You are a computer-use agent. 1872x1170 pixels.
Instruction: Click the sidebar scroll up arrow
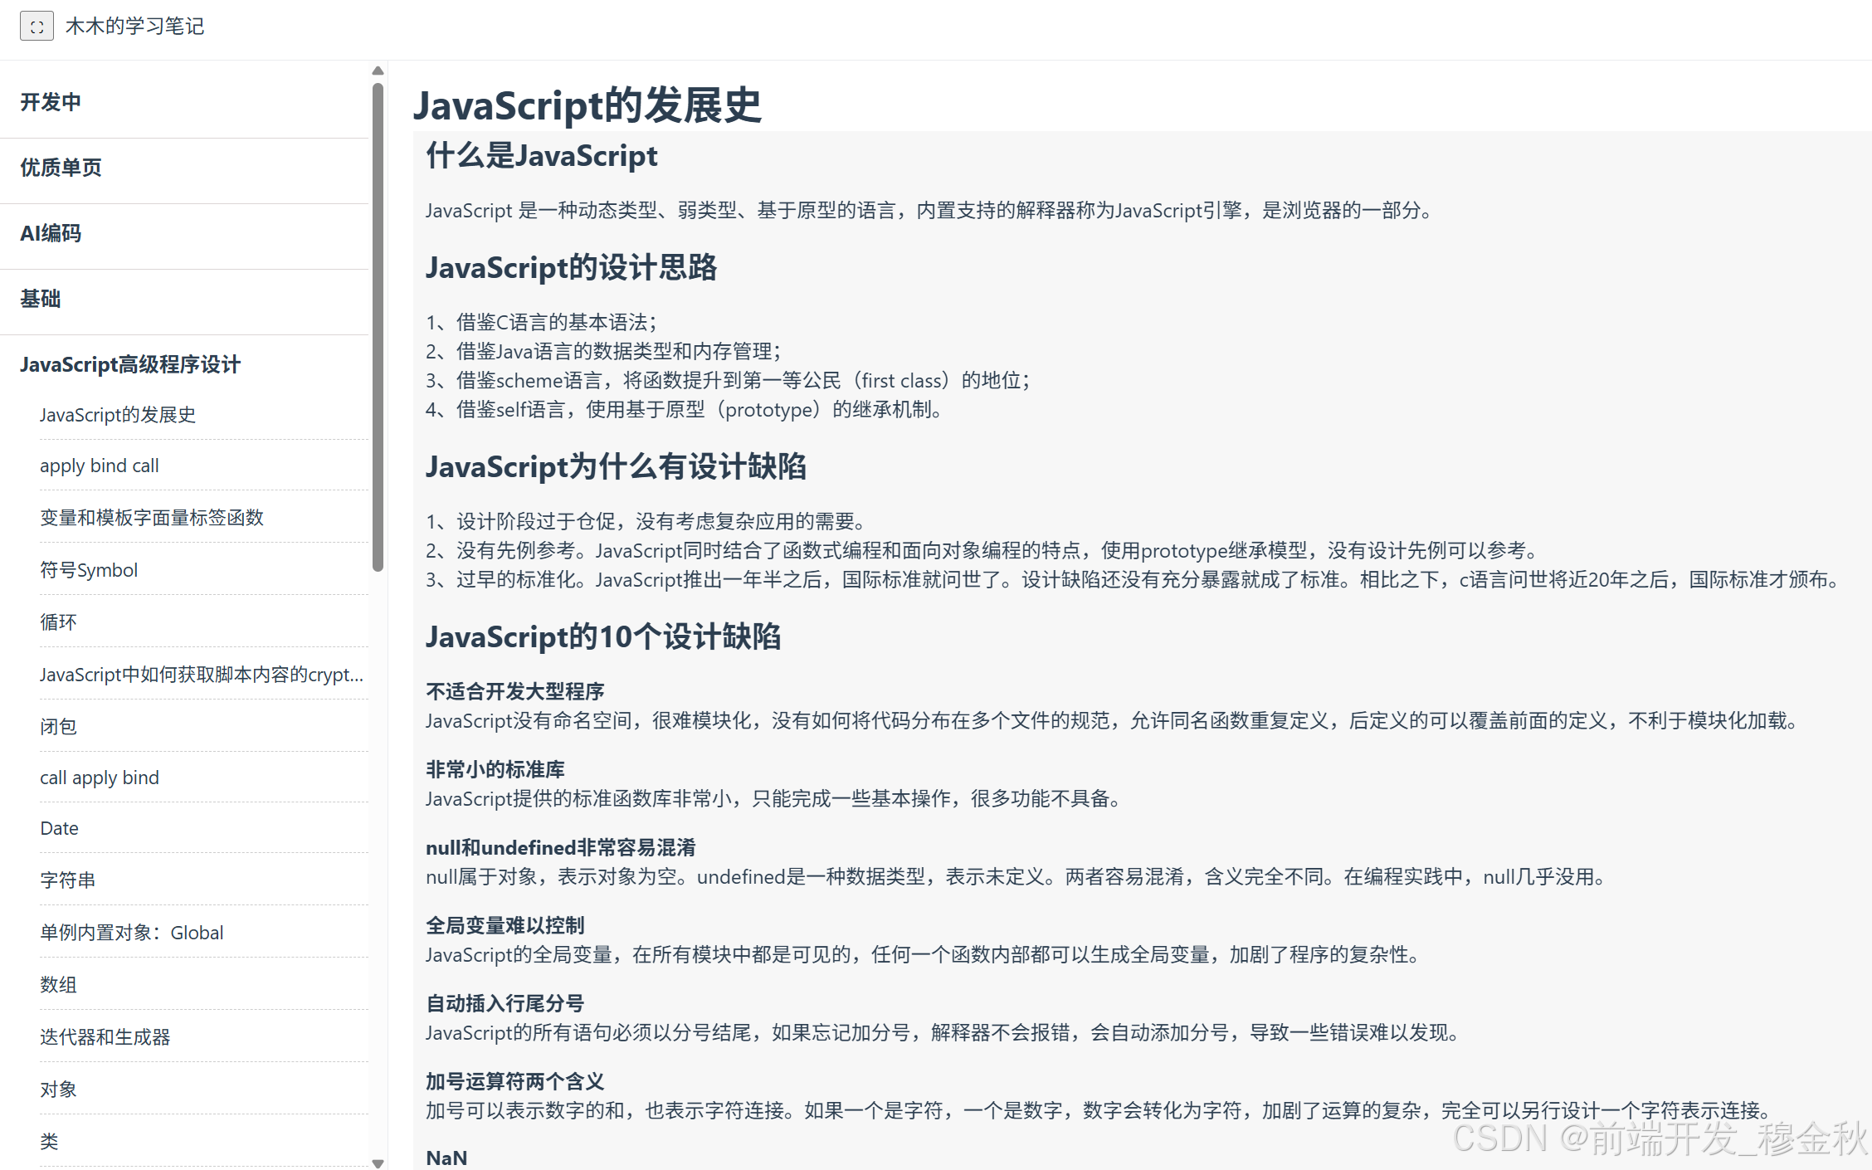coord(378,71)
